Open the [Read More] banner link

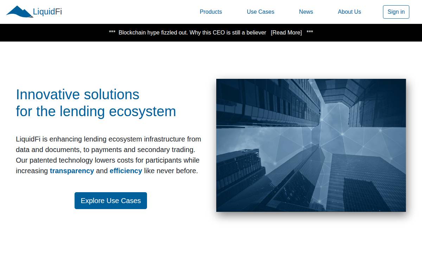point(286,32)
